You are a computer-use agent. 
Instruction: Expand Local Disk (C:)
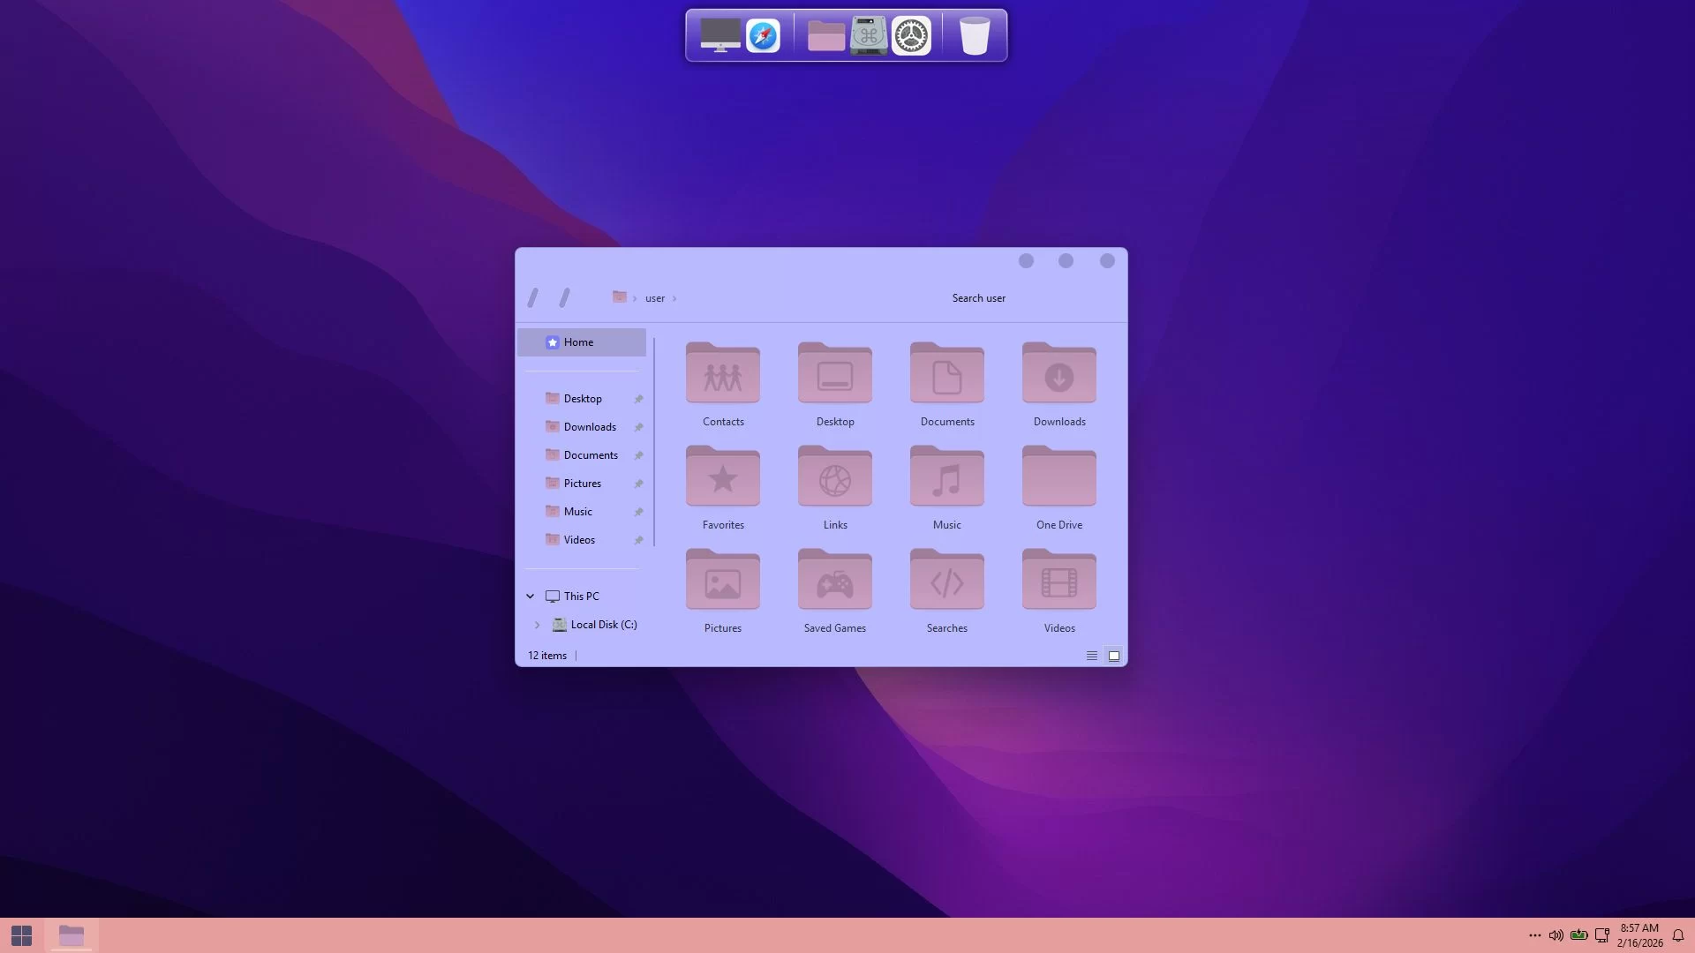click(538, 624)
